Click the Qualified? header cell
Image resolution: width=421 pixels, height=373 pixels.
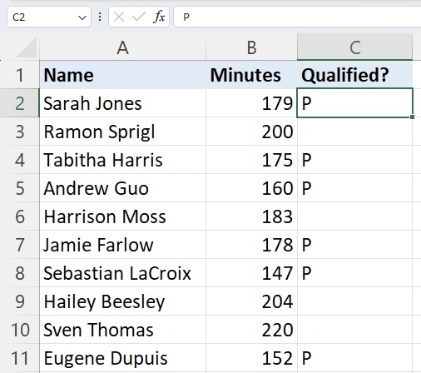354,75
